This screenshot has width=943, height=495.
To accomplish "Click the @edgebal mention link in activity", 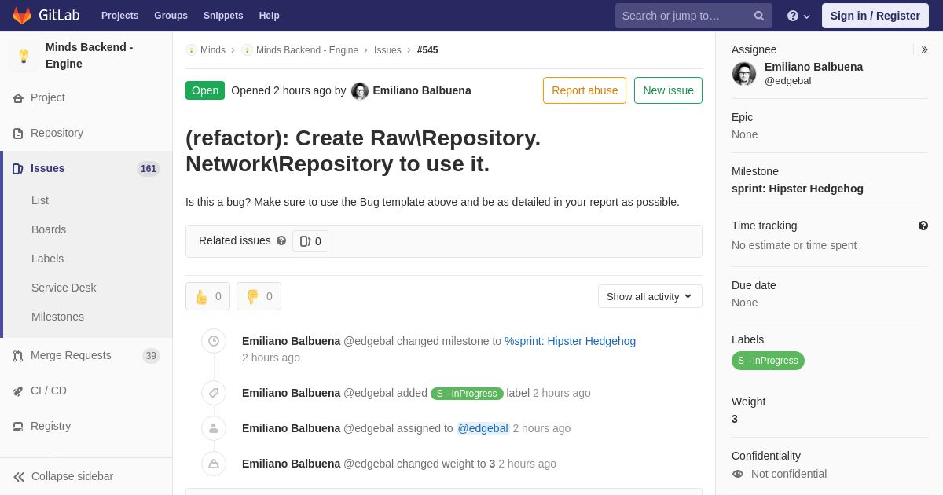I will (x=483, y=428).
